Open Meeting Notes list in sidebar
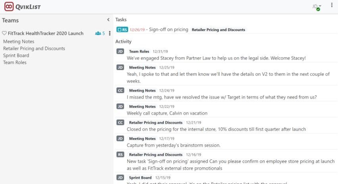 pos(19,42)
